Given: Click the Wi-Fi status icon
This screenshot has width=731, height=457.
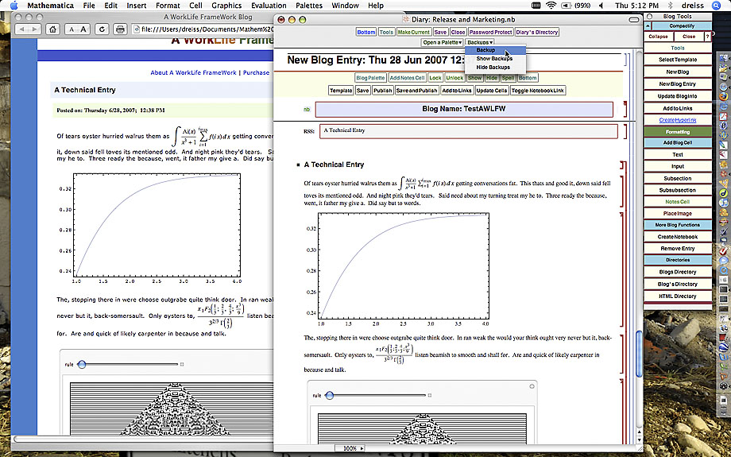Looking at the screenshot, I should point(551,6).
